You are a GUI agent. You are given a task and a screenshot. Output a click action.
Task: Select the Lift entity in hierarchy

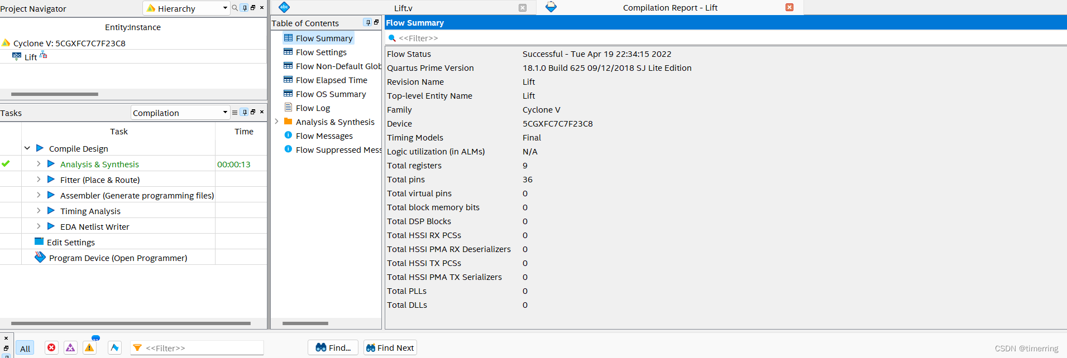pyautogui.click(x=31, y=57)
